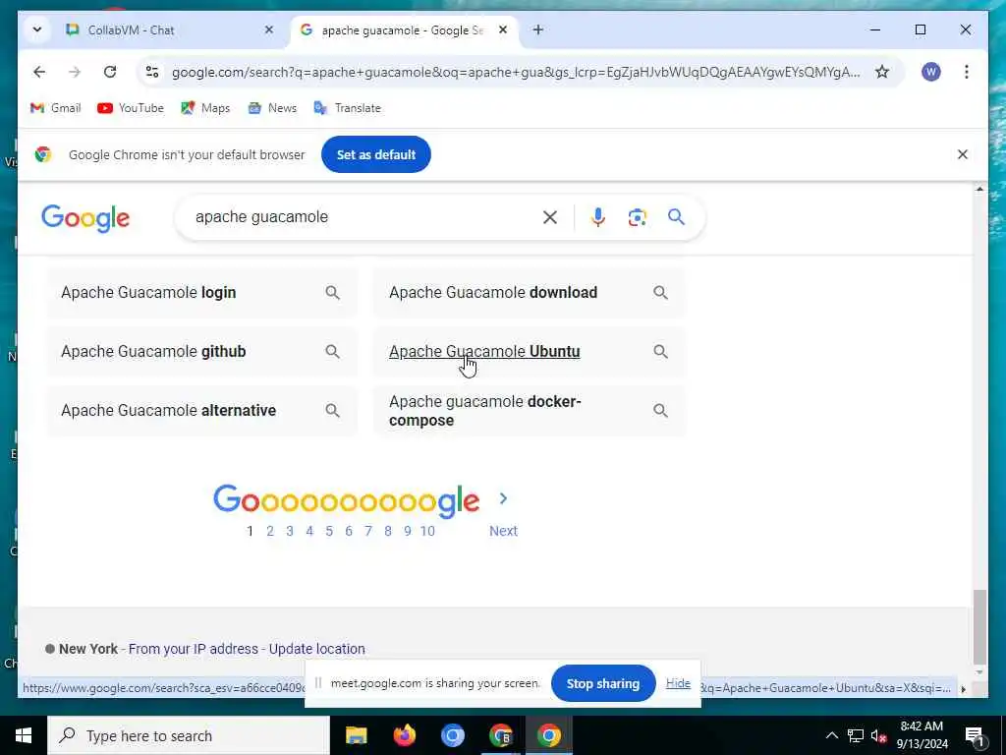Open the Chrome three-dot menu
This screenshot has width=1006, height=755.
tap(967, 72)
